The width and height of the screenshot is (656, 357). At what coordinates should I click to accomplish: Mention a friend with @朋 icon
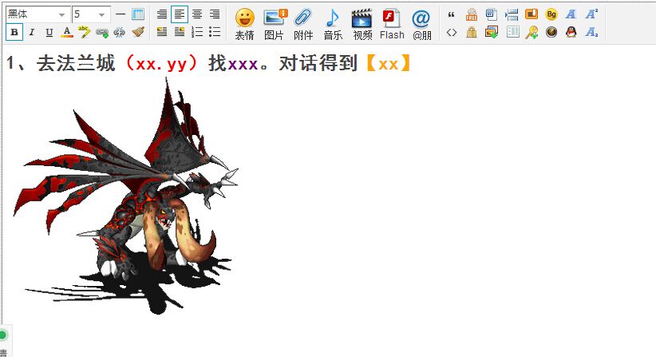click(421, 23)
